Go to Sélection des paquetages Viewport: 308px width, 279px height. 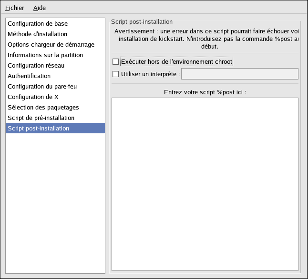coord(55,107)
